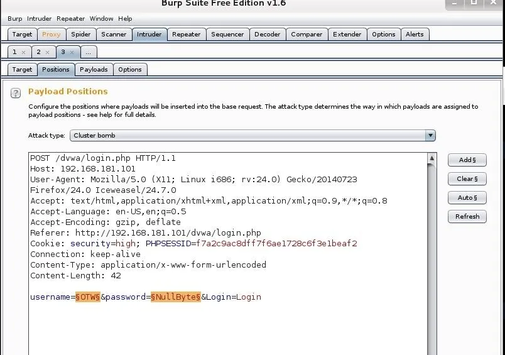This screenshot has width=505, height=355.
Task: Switch to the main Intruder tab
Action: coord(149,34)
